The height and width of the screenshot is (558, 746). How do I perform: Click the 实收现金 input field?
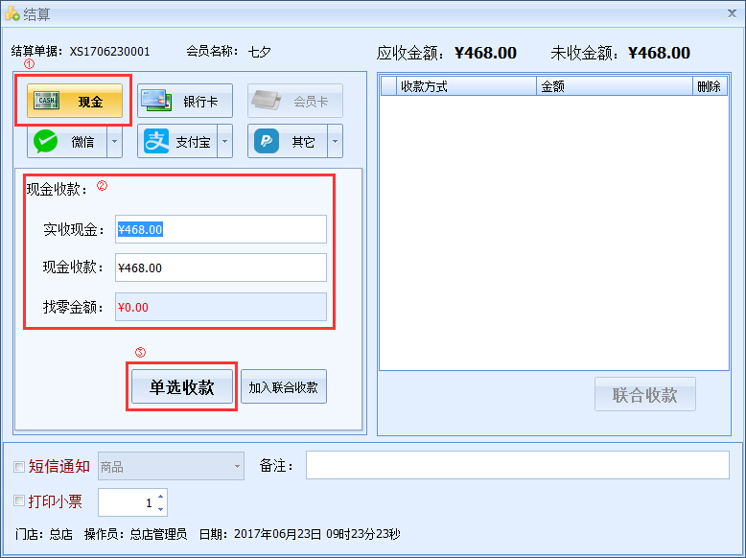click(x=221, y=229)
